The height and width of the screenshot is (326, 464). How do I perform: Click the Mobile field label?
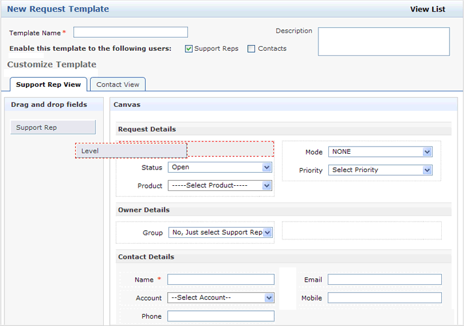(x=311, y=298)
